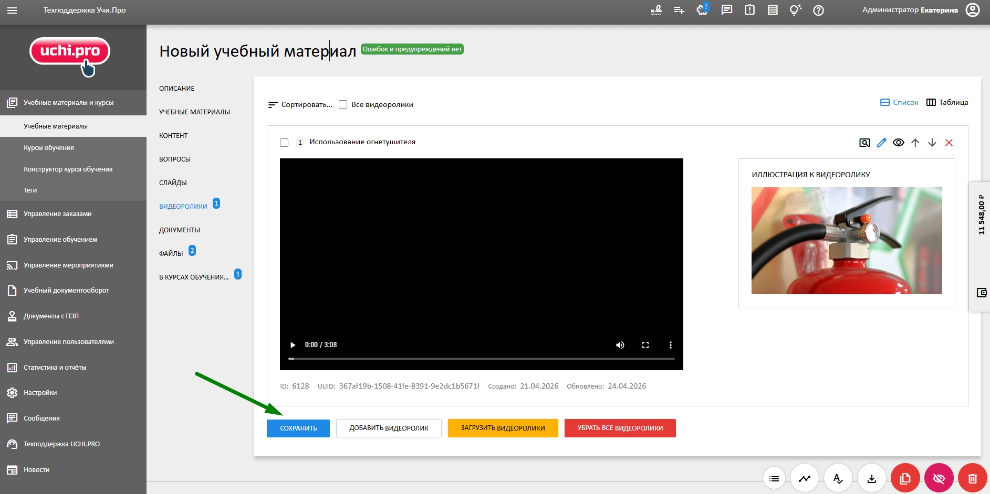Click the СОХРАНИТЬ button
Screen dimensions: 990x494
tap(298, 428)
